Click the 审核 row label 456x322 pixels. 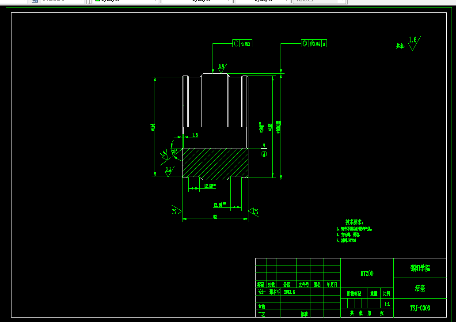coord(262,307)
